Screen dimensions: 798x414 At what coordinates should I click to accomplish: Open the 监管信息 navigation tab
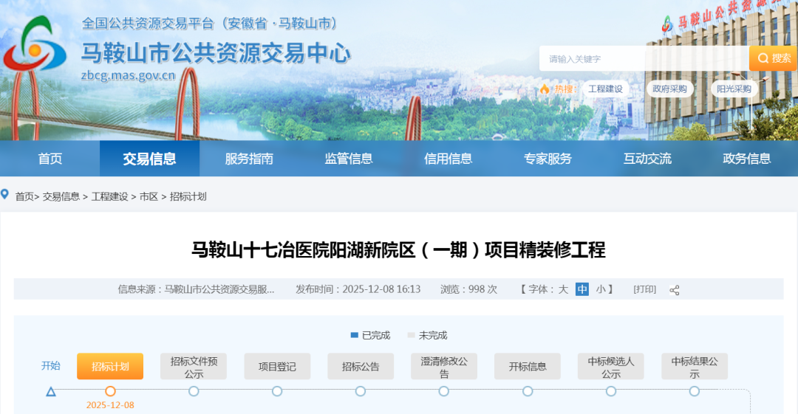pos(349,159)
